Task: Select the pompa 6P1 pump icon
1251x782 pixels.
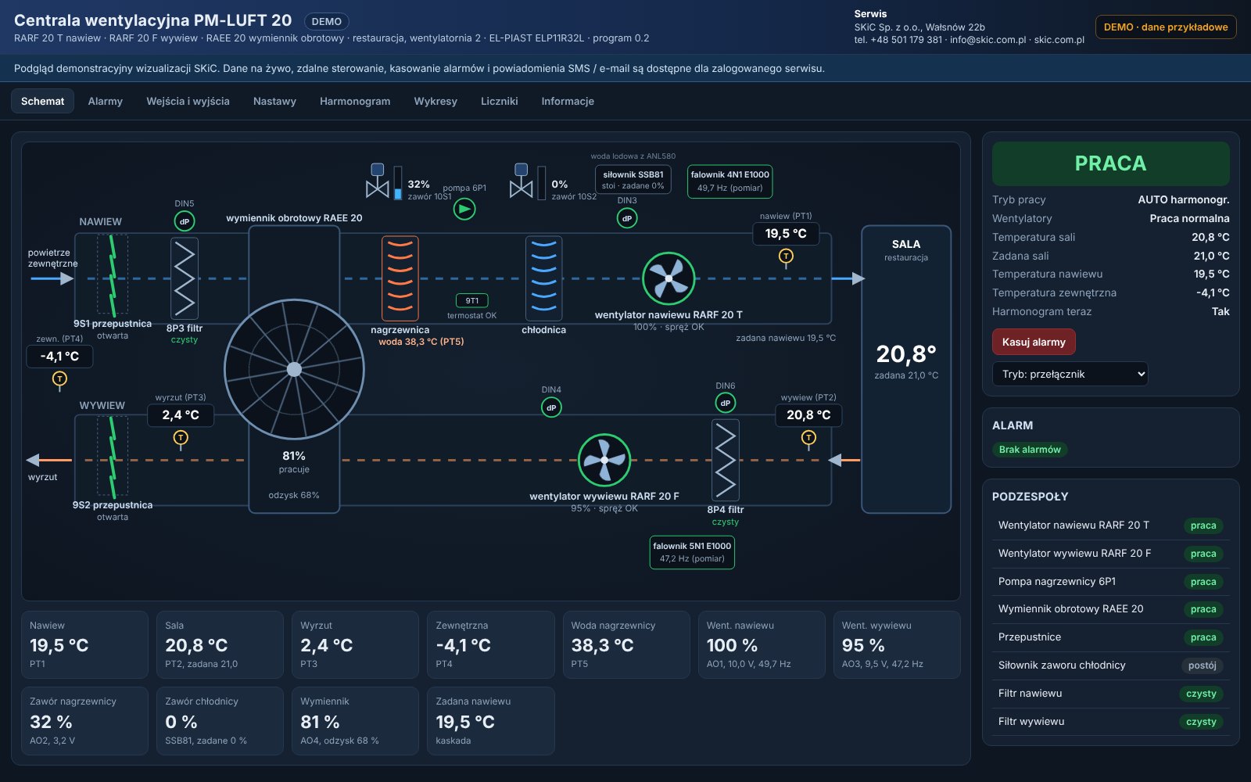Action: pyautogui.click(x=464, y=209)
